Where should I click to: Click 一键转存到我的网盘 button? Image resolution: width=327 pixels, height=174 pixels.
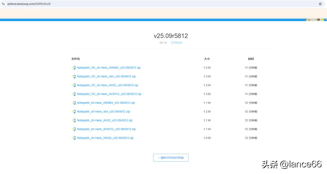(x=171, y=158)
